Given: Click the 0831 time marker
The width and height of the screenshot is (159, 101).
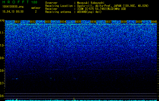Looking at the screenshot, I should pos(17,22).
